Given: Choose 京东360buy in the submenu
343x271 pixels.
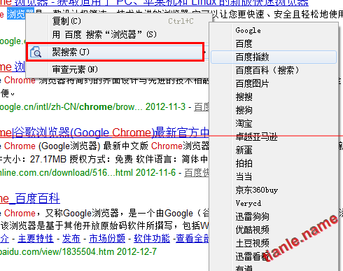Looking at the screenshot, I should [x=274, y=190].
